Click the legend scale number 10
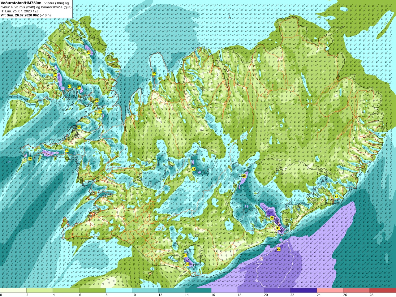The image size is (396, 297). point(134,295)
